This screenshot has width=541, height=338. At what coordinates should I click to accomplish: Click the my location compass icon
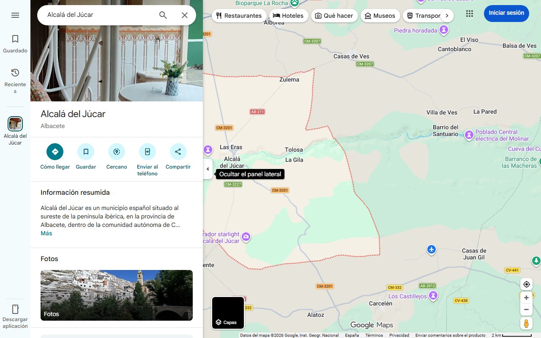click(526, 284)
